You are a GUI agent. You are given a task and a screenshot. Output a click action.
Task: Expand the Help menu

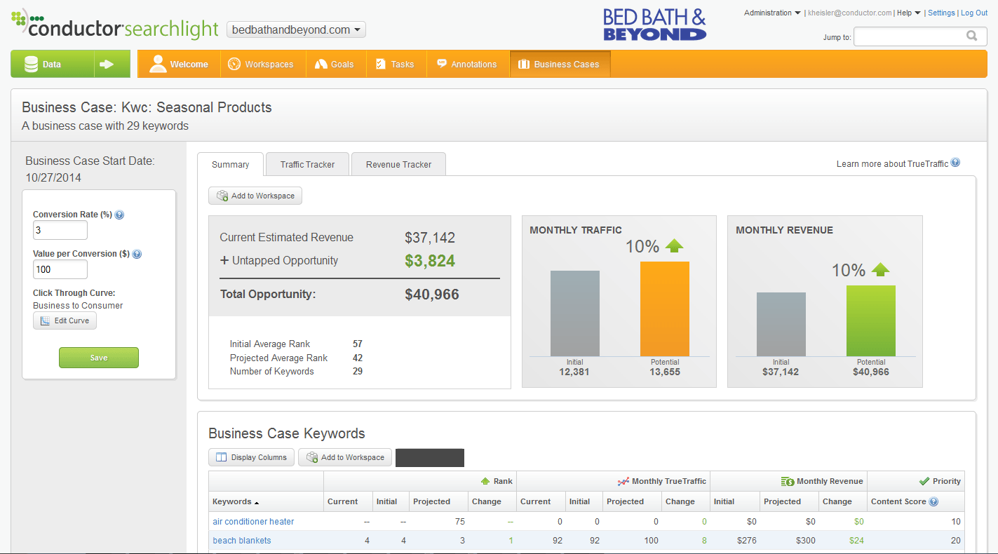[909, 13]
